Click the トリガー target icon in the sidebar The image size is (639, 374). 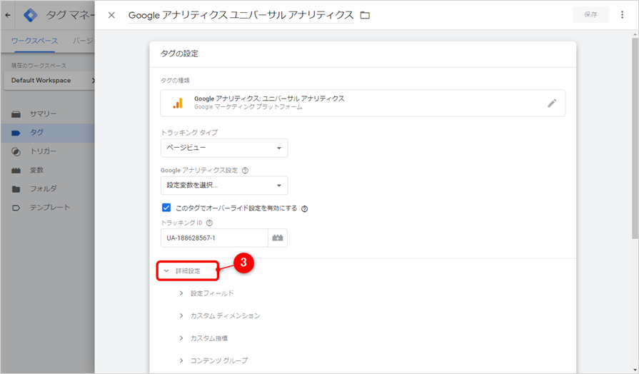coord(16,151)
